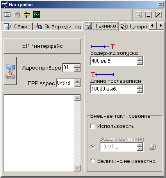Click the EPP интерфейс button
This screenshot has width=166, height=178.
tap(42, 46)
